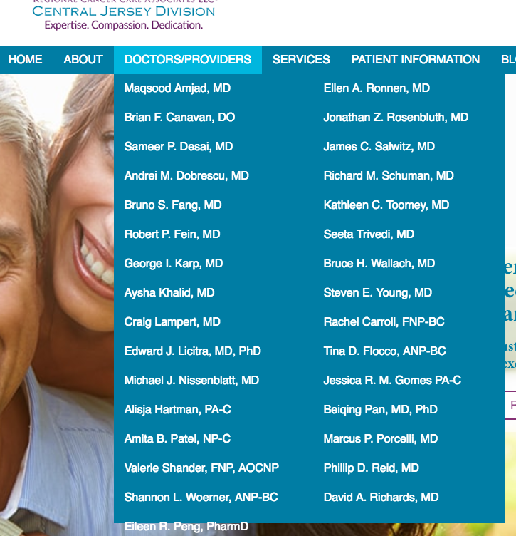Image resolution: width=516 pixels, height=536 pixels.
Task: Open Valerie Shander, FNP, AOCNP
Action: pyautogui.click(x=201, y=468)
